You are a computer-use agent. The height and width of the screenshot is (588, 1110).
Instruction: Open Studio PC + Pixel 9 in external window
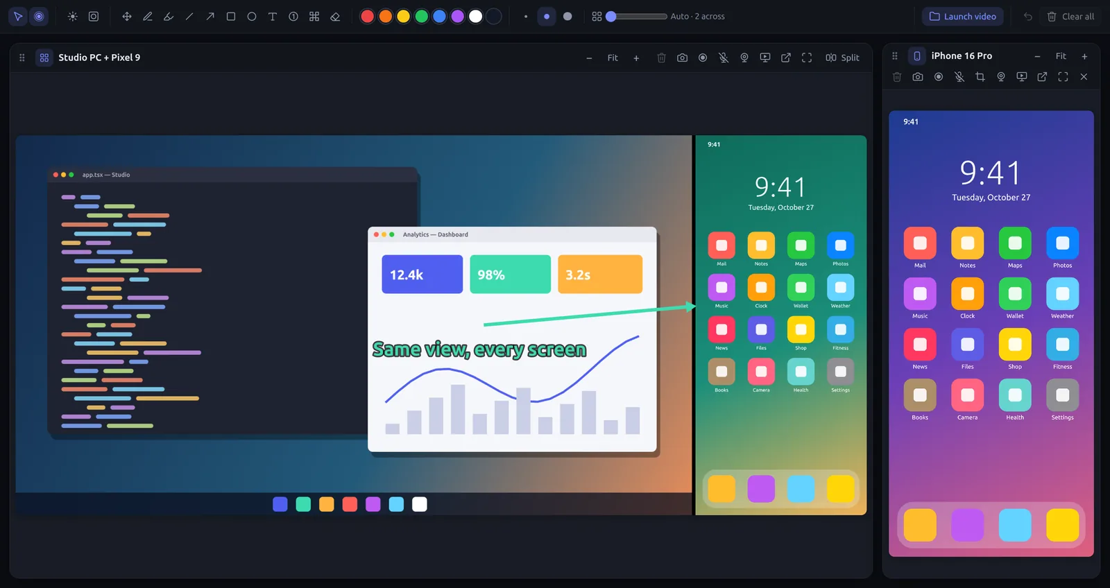(x=786, y=58)
